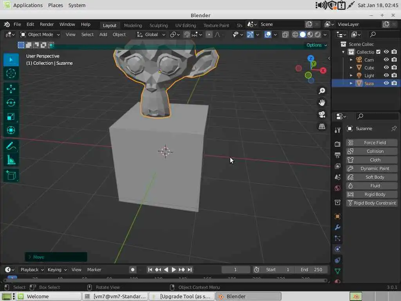Open the Playback dropdown
The width and height of the screenshot is (401, 301).
pyautogui.click(x=32, y=270)
